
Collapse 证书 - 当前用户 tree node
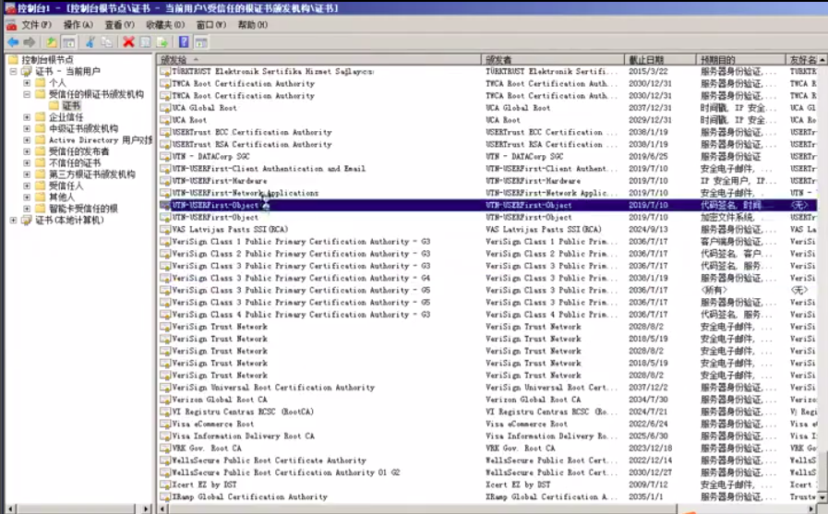13,71
